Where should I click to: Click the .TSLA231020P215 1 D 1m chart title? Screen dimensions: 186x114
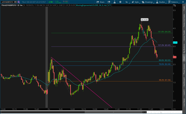pyautogui.click(x=12, y=5)
